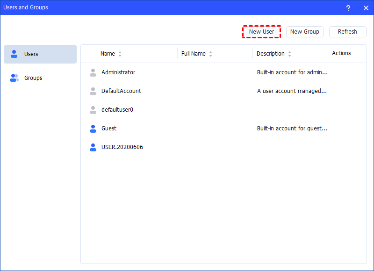Image resolution: width=374 pixels, height=271 pixels.
Task: Refresh the user list
Action: pyautogui.click(x=348, y=32)
